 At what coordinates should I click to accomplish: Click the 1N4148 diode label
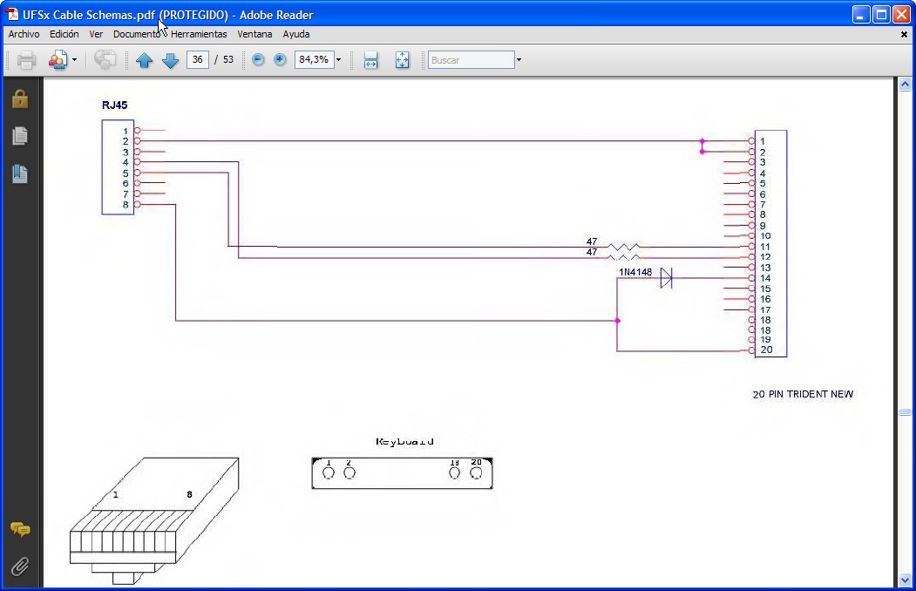click(x=635, y=272)
